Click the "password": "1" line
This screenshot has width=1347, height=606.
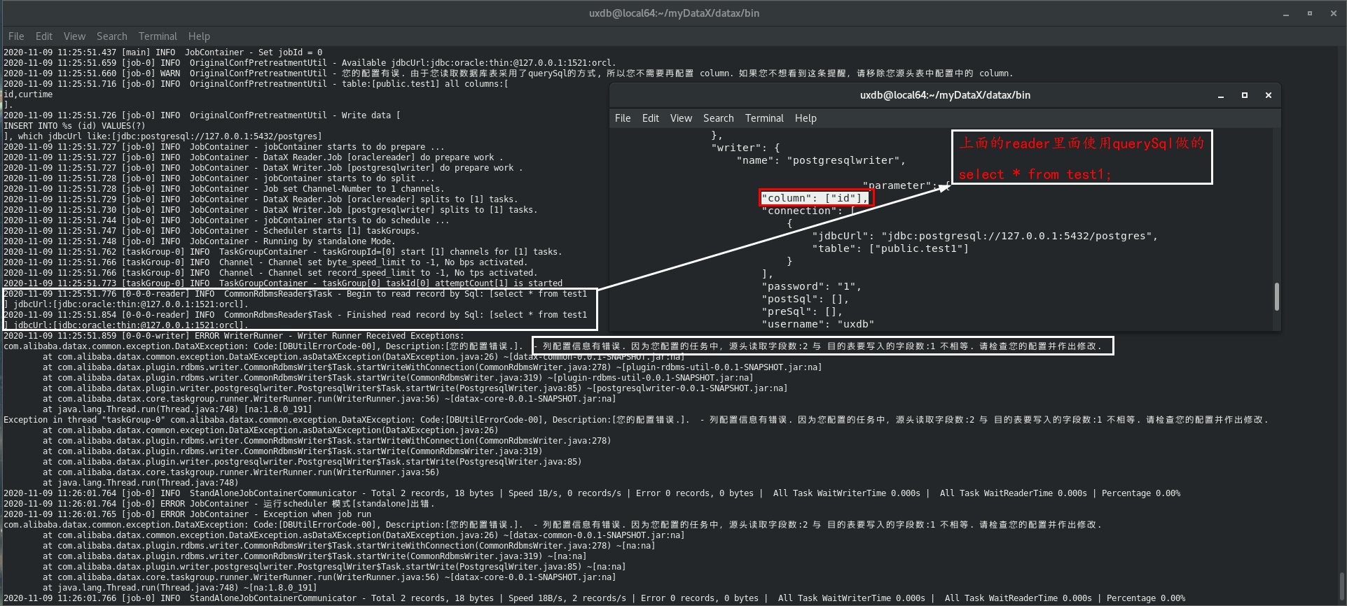pyautogui.click(x=811, y=286)
